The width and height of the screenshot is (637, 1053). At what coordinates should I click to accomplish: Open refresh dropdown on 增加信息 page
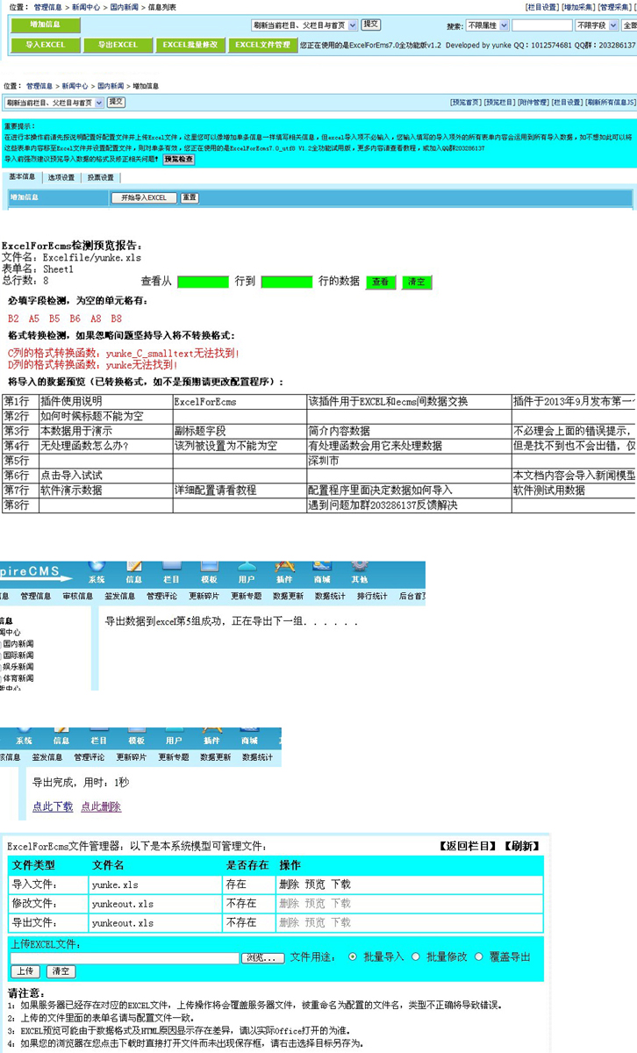point(53,103)
